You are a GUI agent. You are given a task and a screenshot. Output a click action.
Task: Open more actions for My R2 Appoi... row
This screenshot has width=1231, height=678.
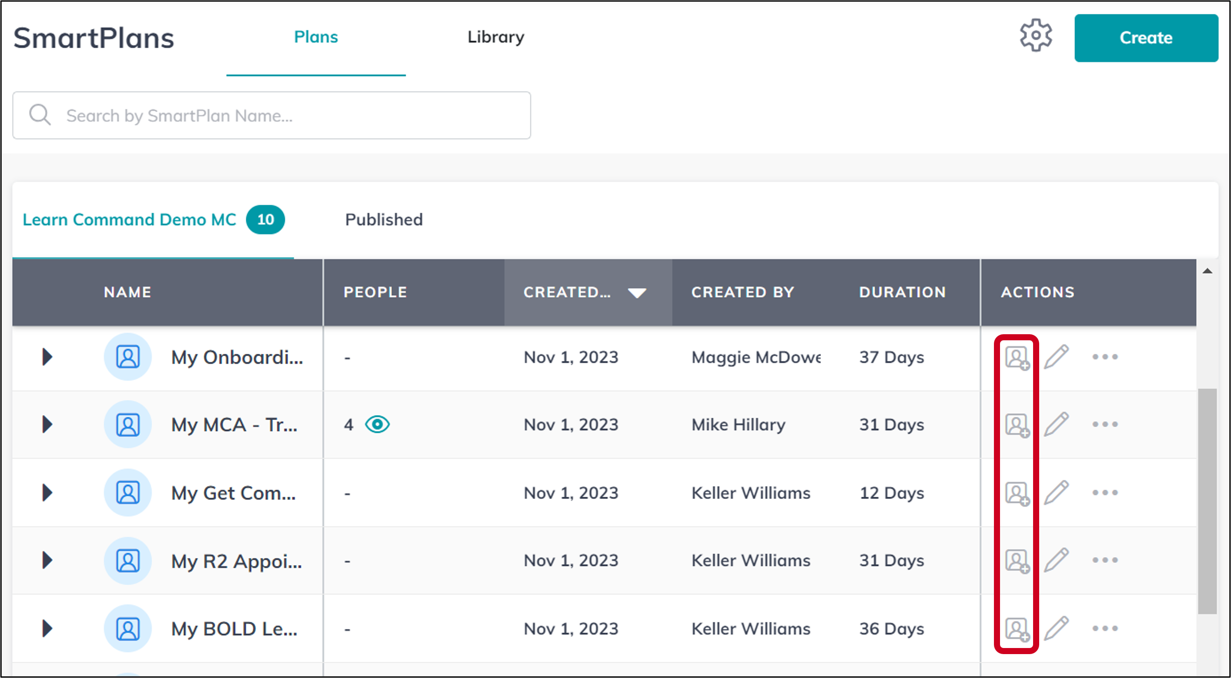pos(1105,560)
